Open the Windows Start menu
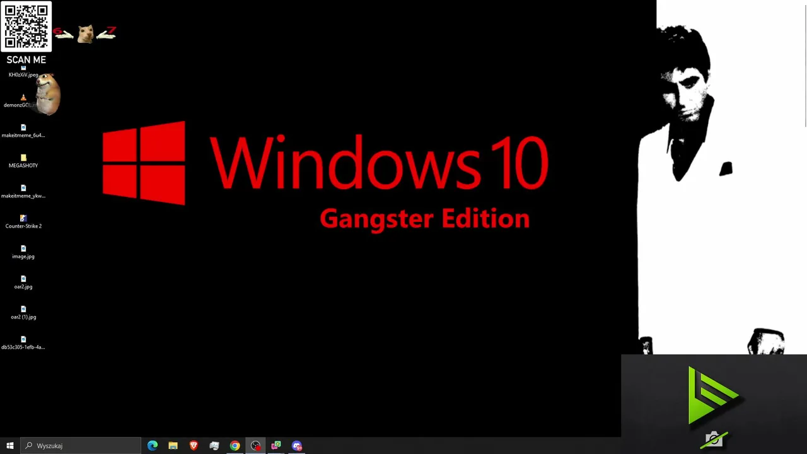Screen dimensions: 807x454 pos(9,446)
